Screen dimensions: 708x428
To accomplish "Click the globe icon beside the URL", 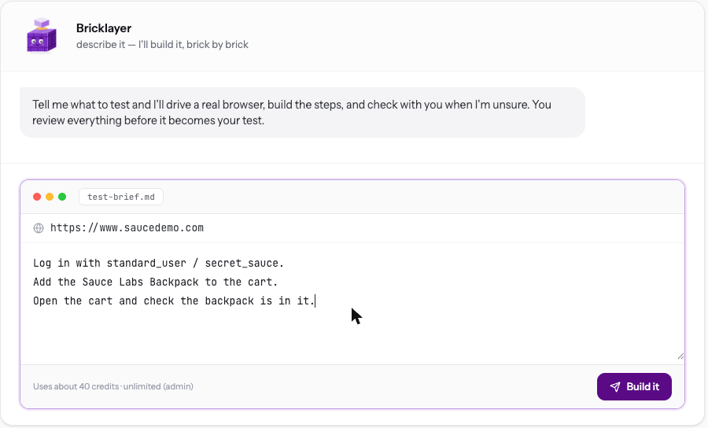I will pos(39,228).
